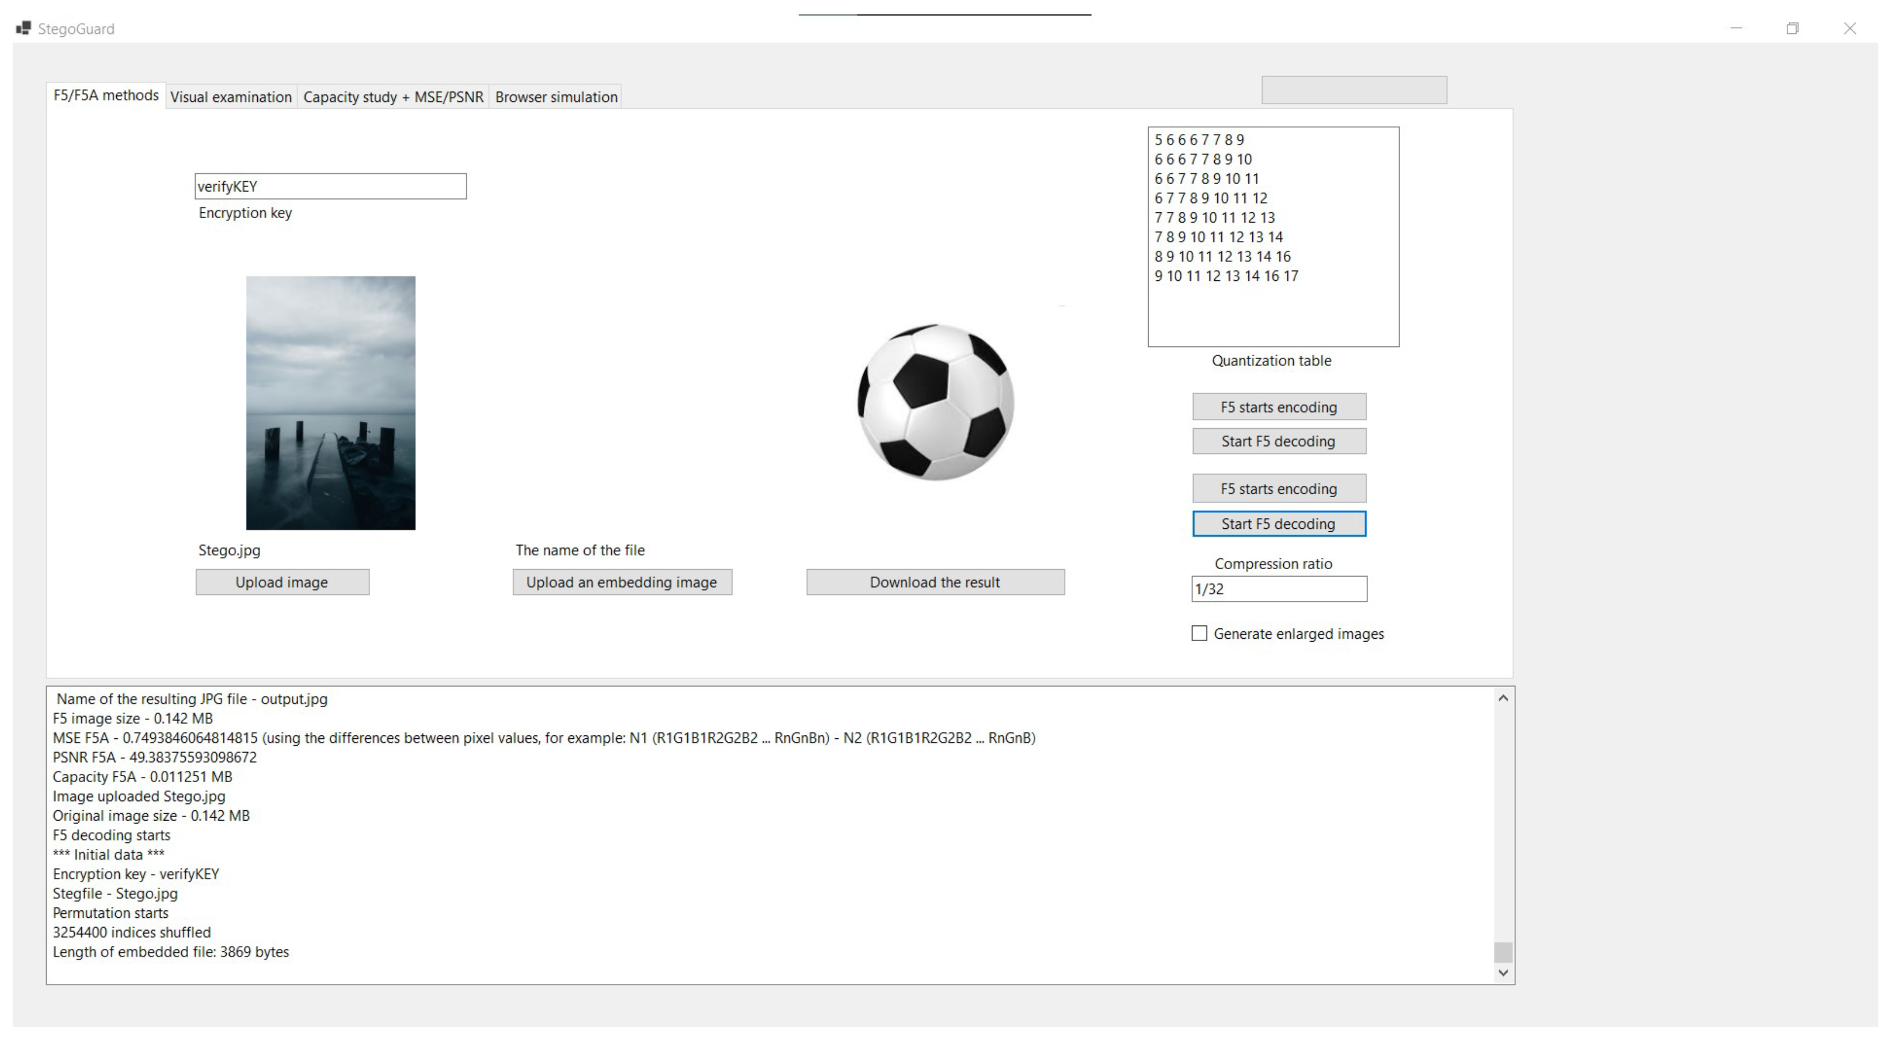Image resolution: width=1887 pixels, height=1041 pixels.
Task: Click the soccer ball result image
Action: [935, 402]
